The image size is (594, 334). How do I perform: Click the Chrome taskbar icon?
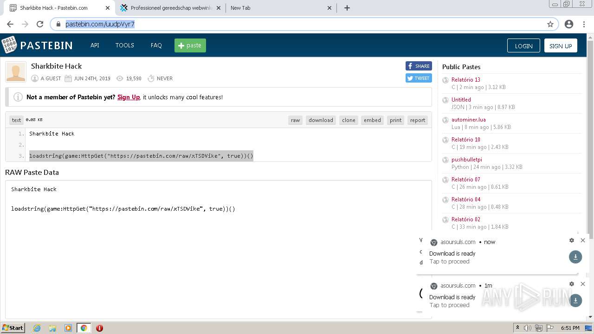click(x=84, y=328)
